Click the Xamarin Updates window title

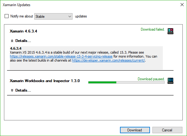(17, 5)
